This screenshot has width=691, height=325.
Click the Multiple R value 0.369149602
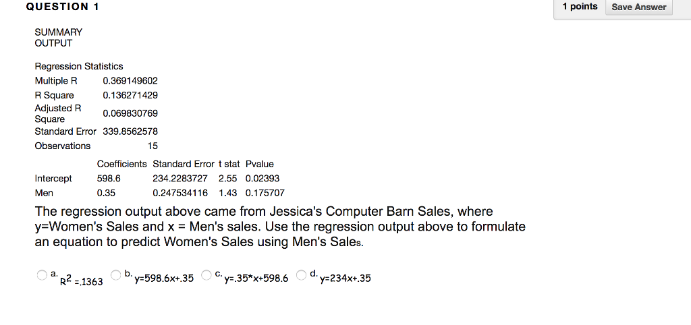[x=130, y=81]
